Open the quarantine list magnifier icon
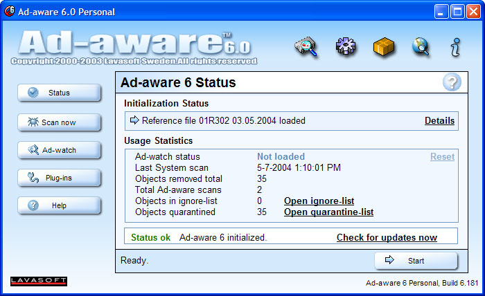485x296 pixels. click(306, 47)
